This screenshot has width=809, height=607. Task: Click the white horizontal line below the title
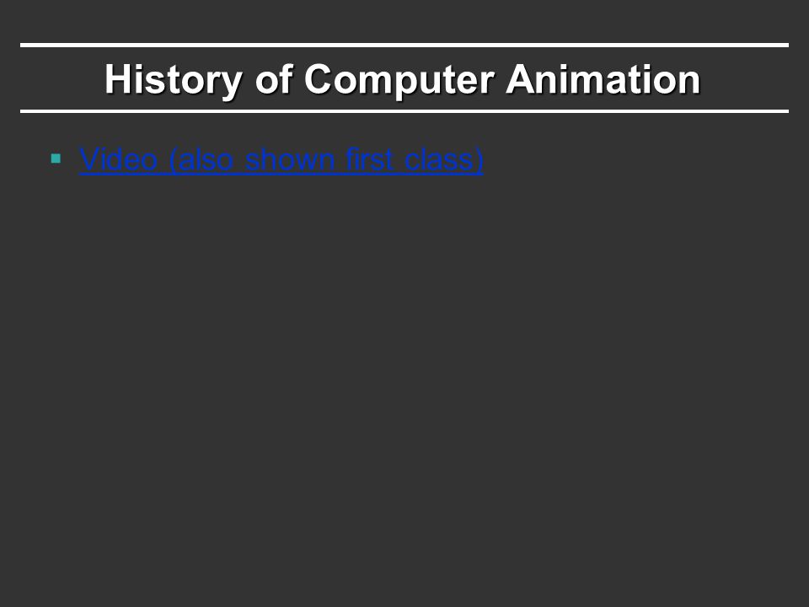tap(404, 111)
